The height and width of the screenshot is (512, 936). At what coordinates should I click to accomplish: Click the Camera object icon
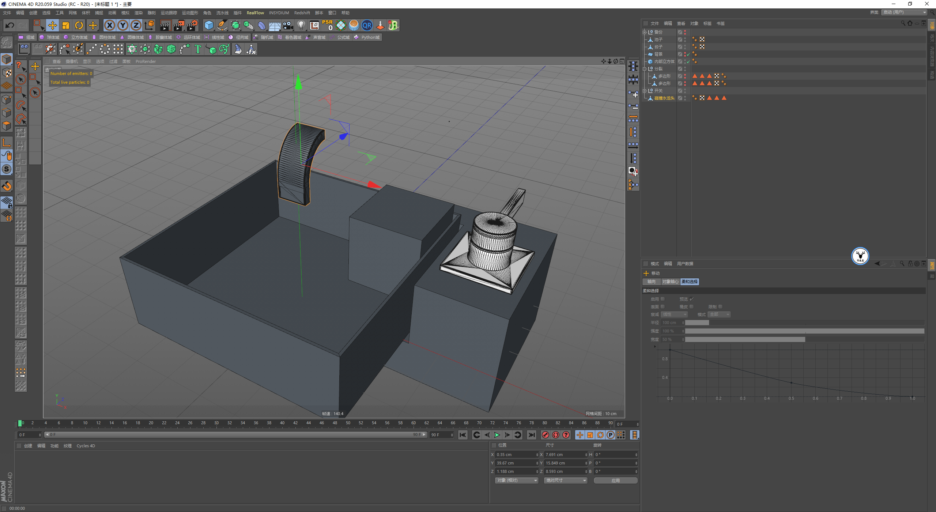[288, 25]
